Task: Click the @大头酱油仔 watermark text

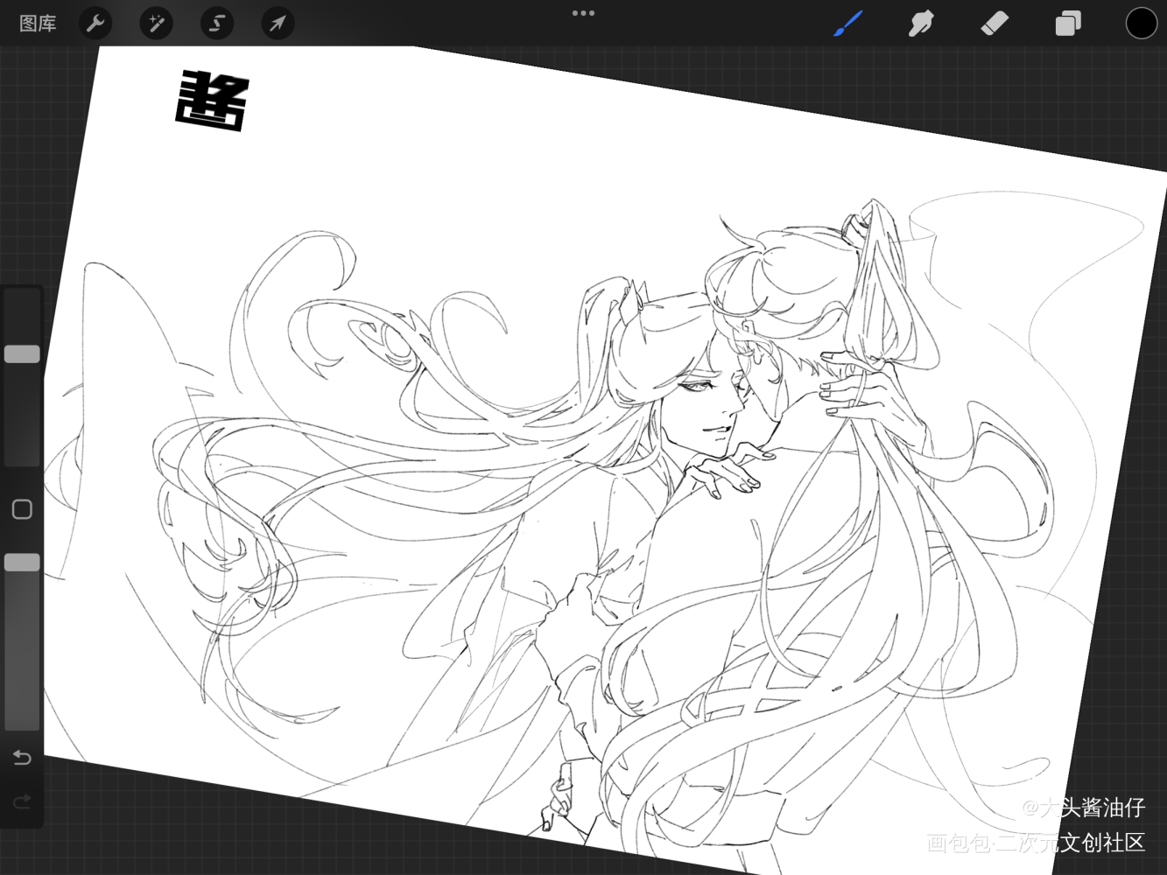Action: click(1083, 807)
